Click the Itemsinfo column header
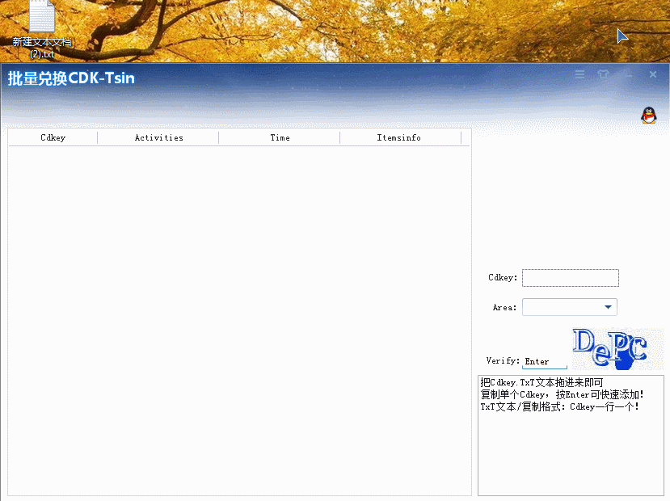The image size is (670, 501). (398, 137)
